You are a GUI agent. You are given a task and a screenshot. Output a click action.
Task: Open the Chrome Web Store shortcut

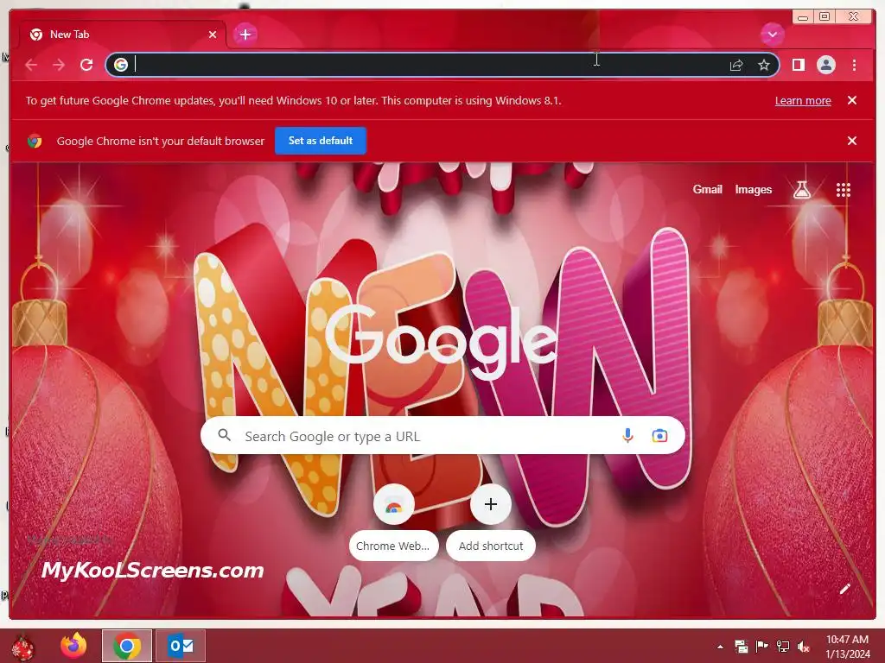point(393,522)
